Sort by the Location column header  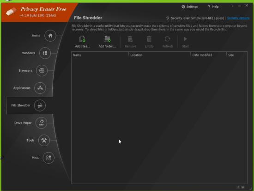point(160,55)
